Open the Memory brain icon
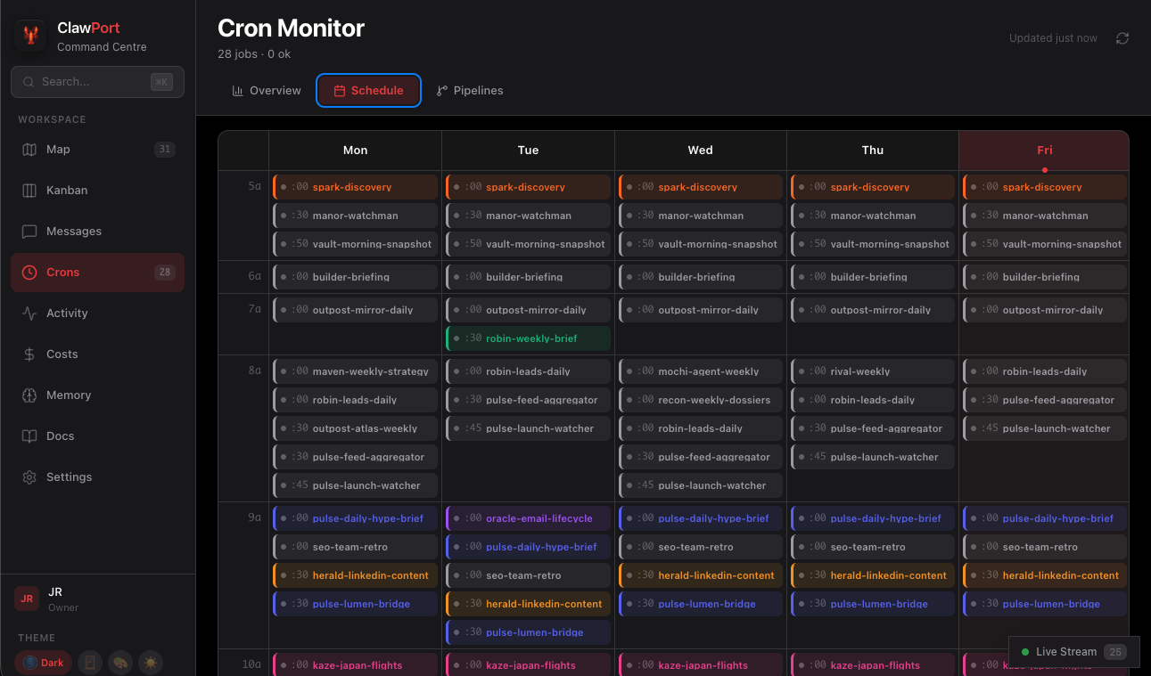The width and height of the screenshot is (1151, 676). click(x=29, y=395)
